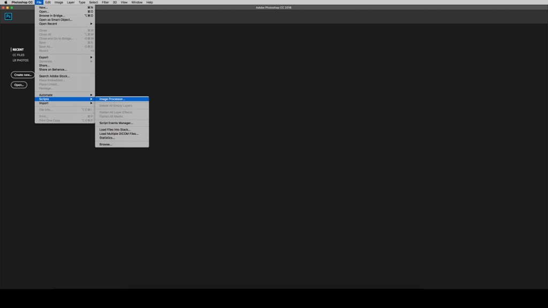Expand the Export submenu

(x=65, y=57)
